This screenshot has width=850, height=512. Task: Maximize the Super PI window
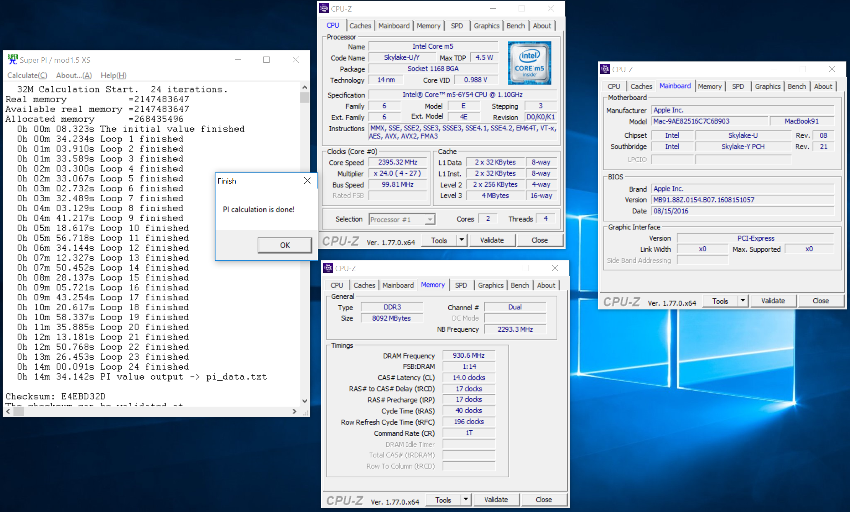coord(267,60)
